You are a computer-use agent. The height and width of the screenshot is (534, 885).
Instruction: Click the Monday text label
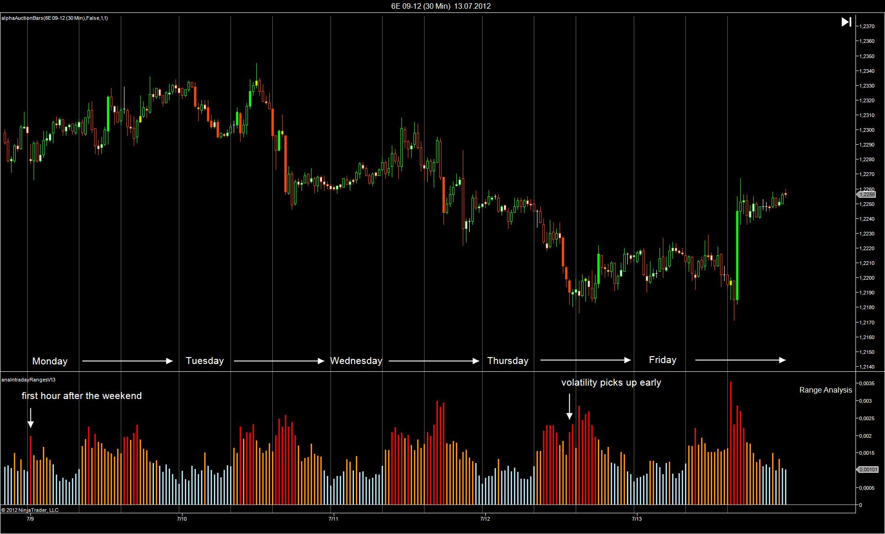(x=50, y=361)
